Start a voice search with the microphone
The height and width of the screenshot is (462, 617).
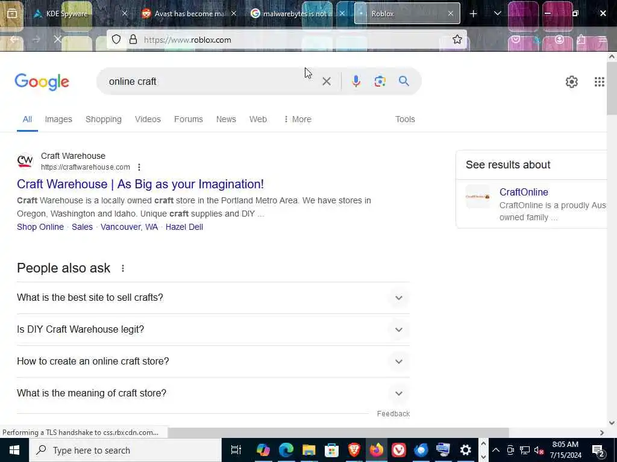[355, 81]
